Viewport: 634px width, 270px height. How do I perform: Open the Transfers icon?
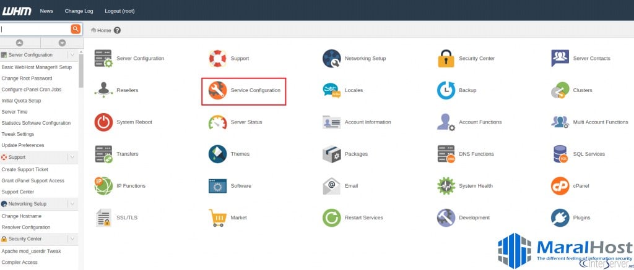[x=103, y=154]
